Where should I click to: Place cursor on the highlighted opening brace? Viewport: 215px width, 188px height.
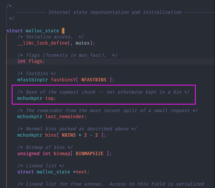63,31
